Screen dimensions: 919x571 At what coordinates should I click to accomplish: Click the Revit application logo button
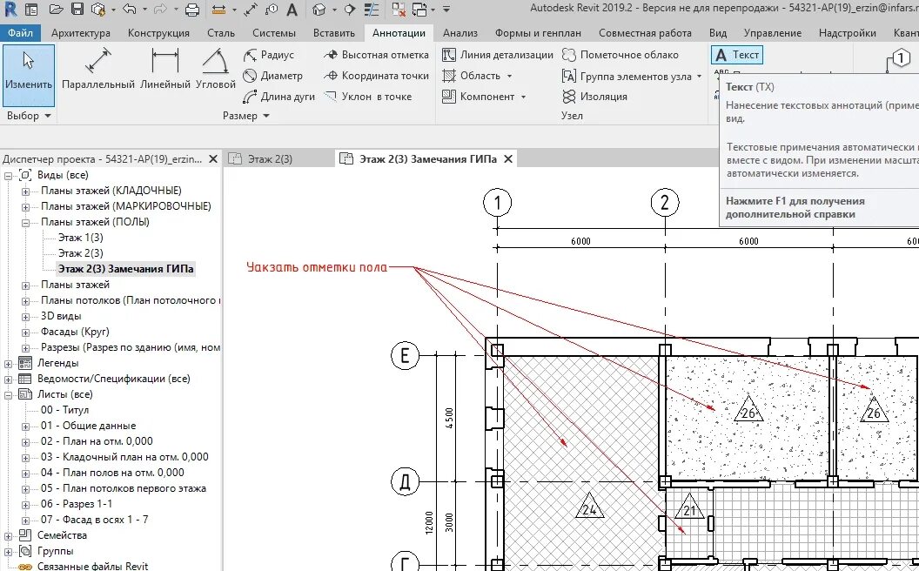point(10,10)
